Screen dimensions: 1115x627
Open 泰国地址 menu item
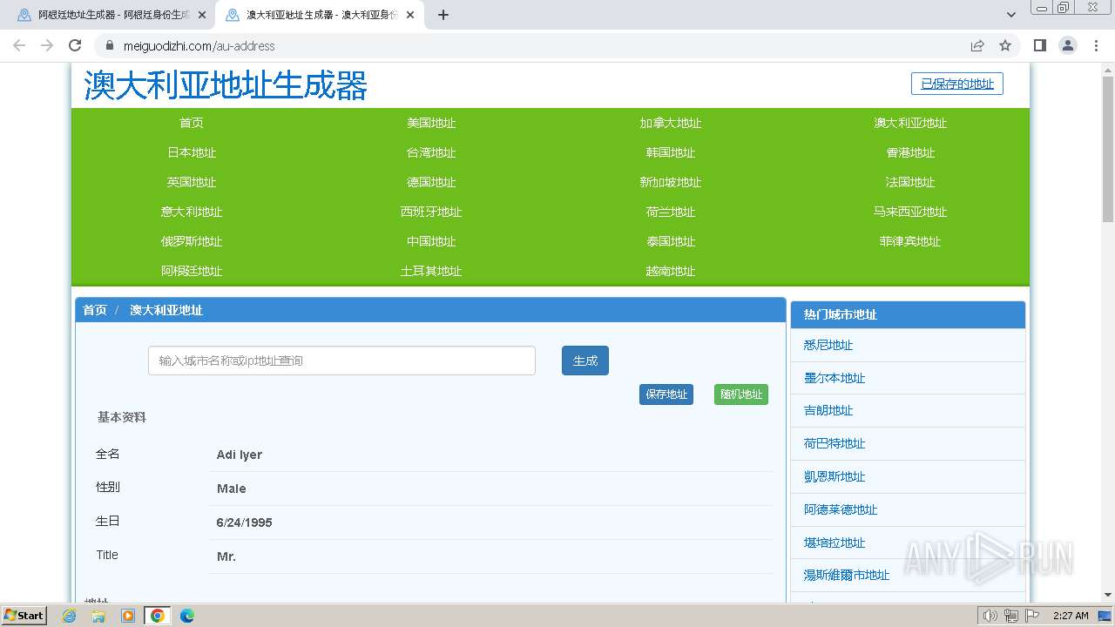pos(671,241)
